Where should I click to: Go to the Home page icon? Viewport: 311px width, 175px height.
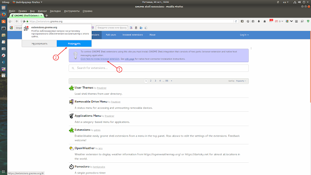click(264, 21)
